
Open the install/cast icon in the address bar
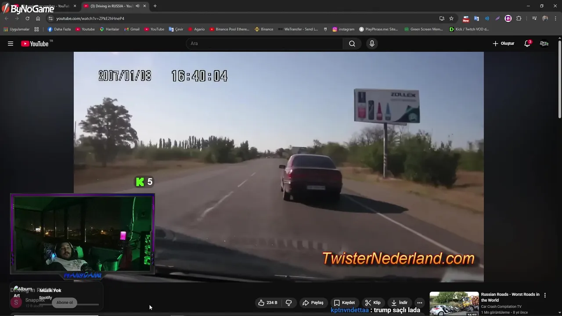click(x=442, y=18)
